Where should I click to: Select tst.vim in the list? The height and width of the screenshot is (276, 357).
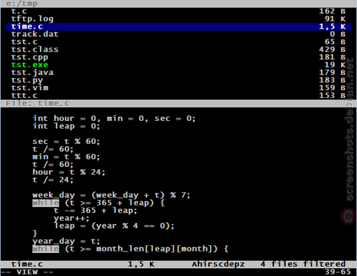178,88
